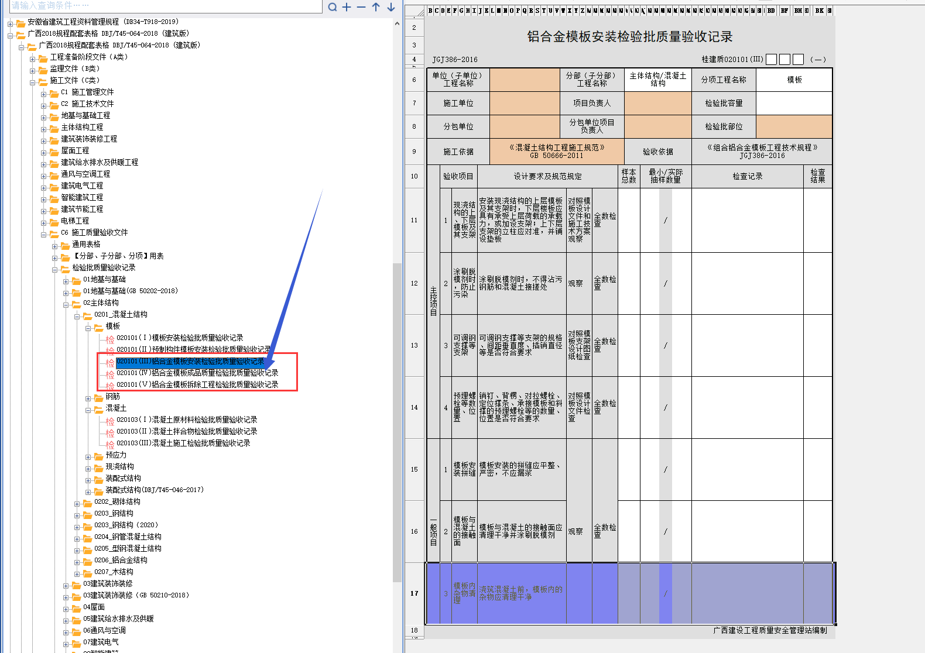Click the search magnifier icon
Image resolution: width=925 pixels, height=653 pixels.
pos(333,7)
